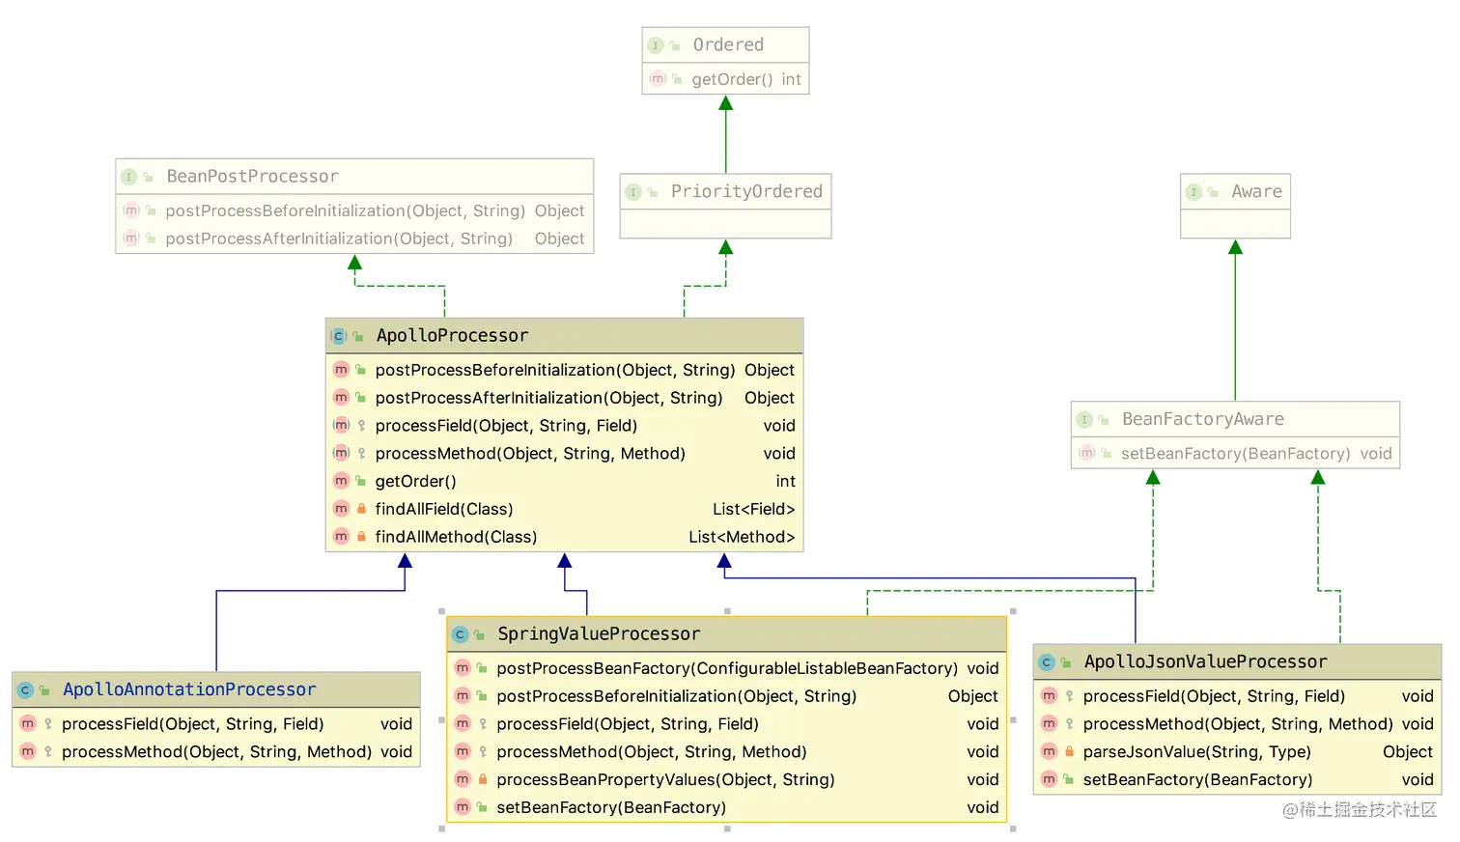Click the method icon beside postProcessAfterInitialization in BeanPostProcessor
The width and height of the screenshot is (1460, 842).
point(131,239)
